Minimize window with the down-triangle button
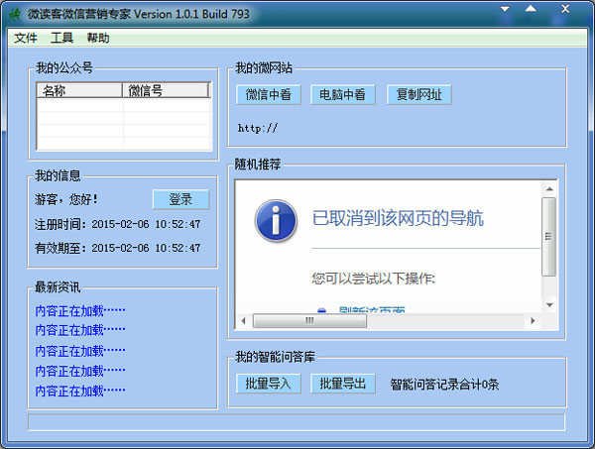 point(505,9)
